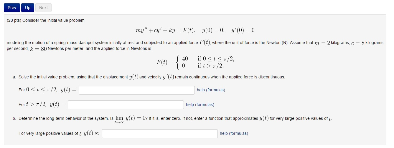Click the label "For 0 ≤ t ≤ π/2, y(t) ="
394x148 pixels.
47,90
